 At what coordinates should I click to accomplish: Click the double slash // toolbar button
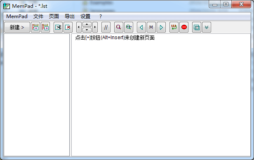(106, 27)
